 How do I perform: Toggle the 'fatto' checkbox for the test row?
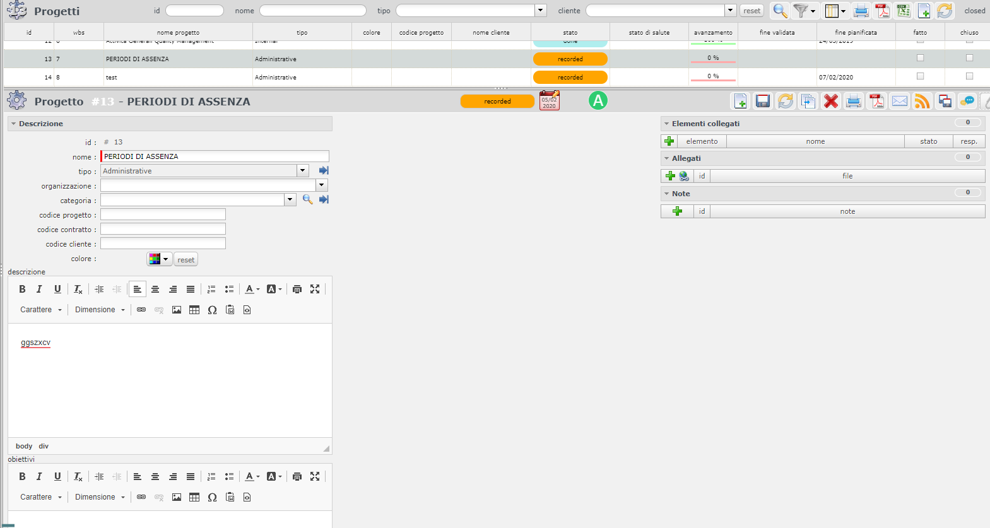tap(920, 76)
